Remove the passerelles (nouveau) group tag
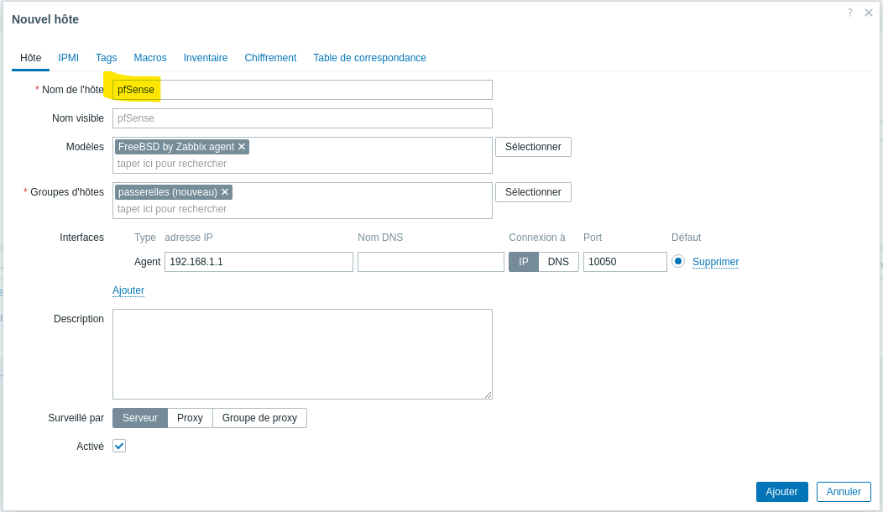883x512 pixels. point(225,192)
